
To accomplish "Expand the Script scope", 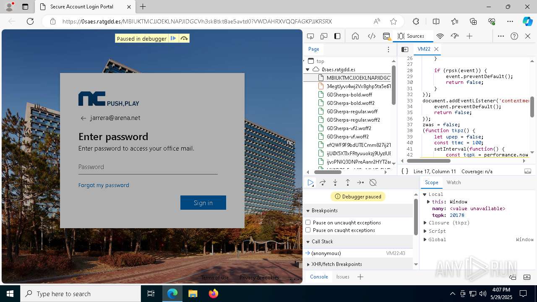I will [x=425, y=231].
